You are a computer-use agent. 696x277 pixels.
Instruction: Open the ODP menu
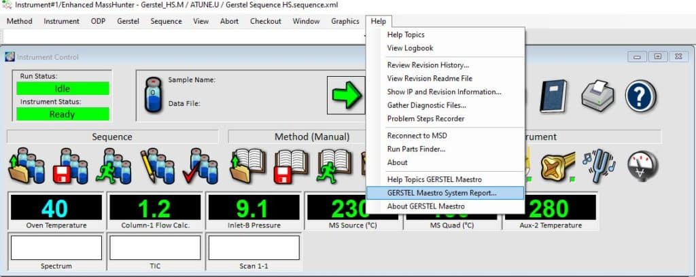coord(98,21)
